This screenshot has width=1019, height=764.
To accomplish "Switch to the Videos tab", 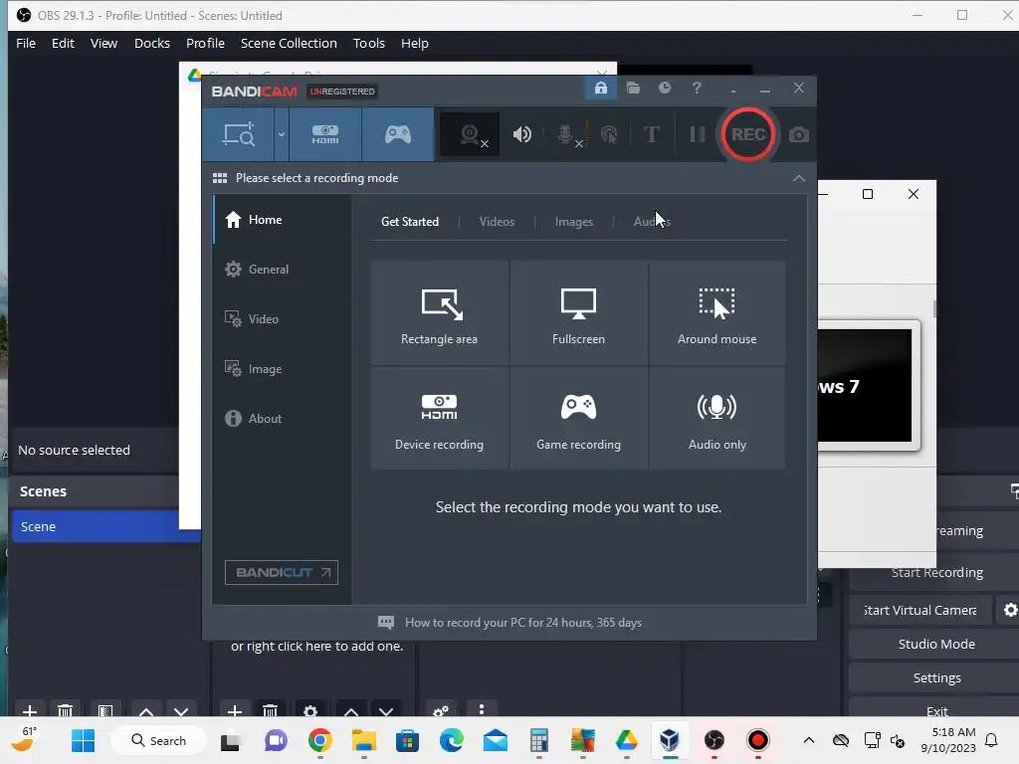I will [497, 222].
